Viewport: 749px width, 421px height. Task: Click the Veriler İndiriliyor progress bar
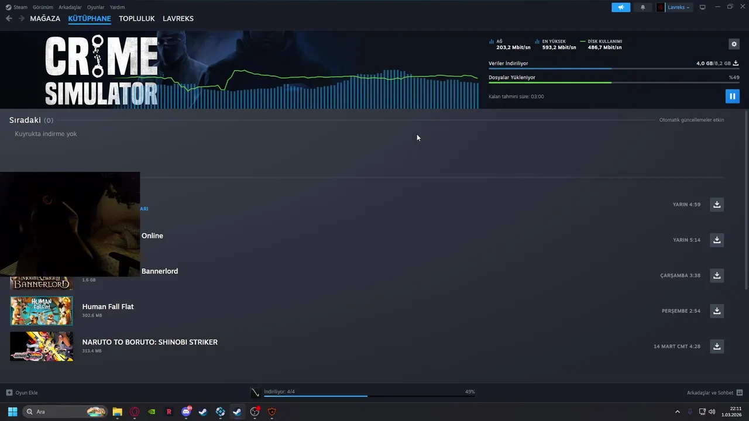coord(614,69)
